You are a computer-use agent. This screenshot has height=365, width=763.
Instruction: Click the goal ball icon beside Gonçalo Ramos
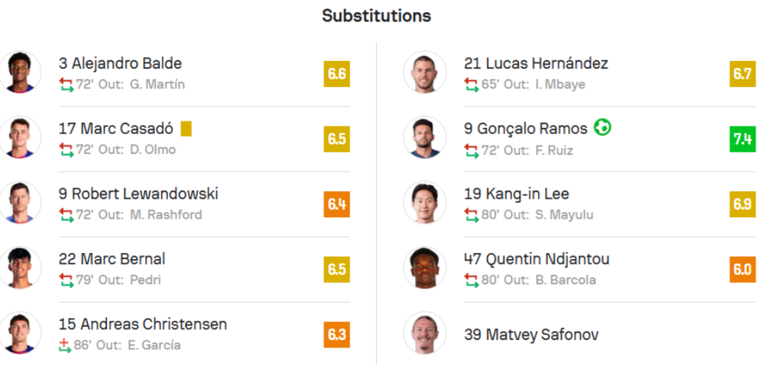603,127
